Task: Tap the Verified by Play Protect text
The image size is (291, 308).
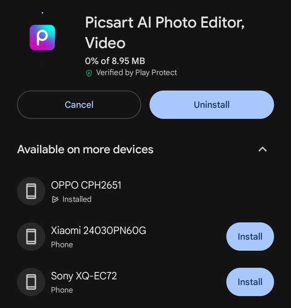Action: pos(136,73)
